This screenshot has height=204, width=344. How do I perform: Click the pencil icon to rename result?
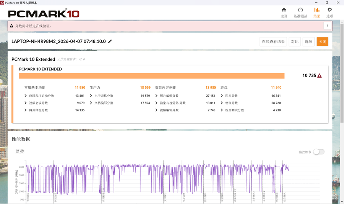110,41
